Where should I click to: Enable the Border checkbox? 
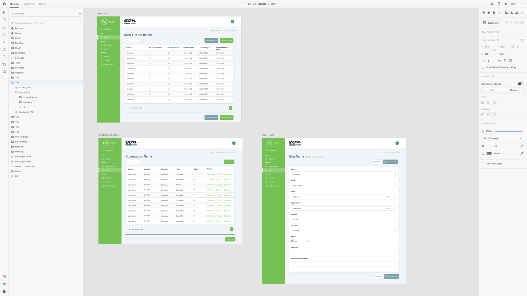(483, 153)
